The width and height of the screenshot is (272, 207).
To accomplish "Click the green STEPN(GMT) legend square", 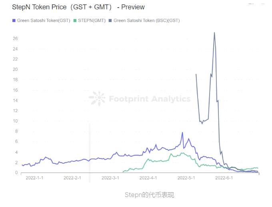I will (75, 20).
